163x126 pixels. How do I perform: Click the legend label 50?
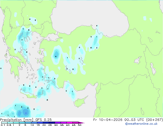[79, 125]
